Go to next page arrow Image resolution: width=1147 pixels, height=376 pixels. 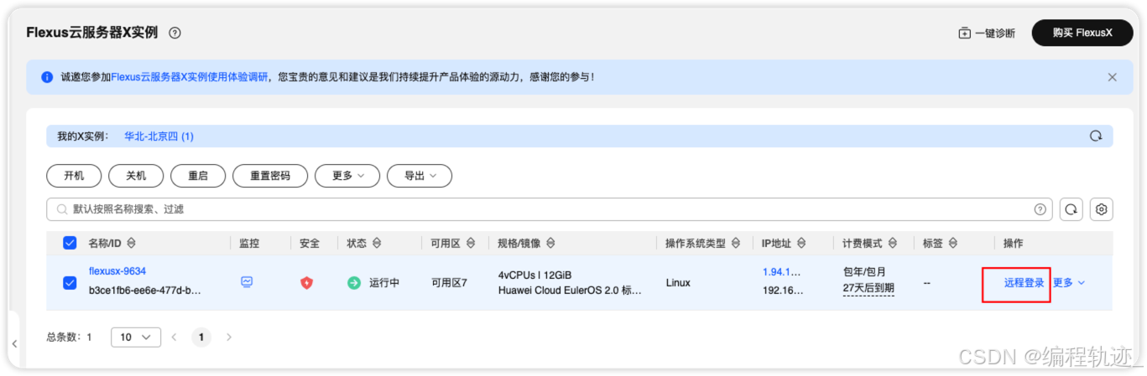pyautogui.click(x=228, y=337)
